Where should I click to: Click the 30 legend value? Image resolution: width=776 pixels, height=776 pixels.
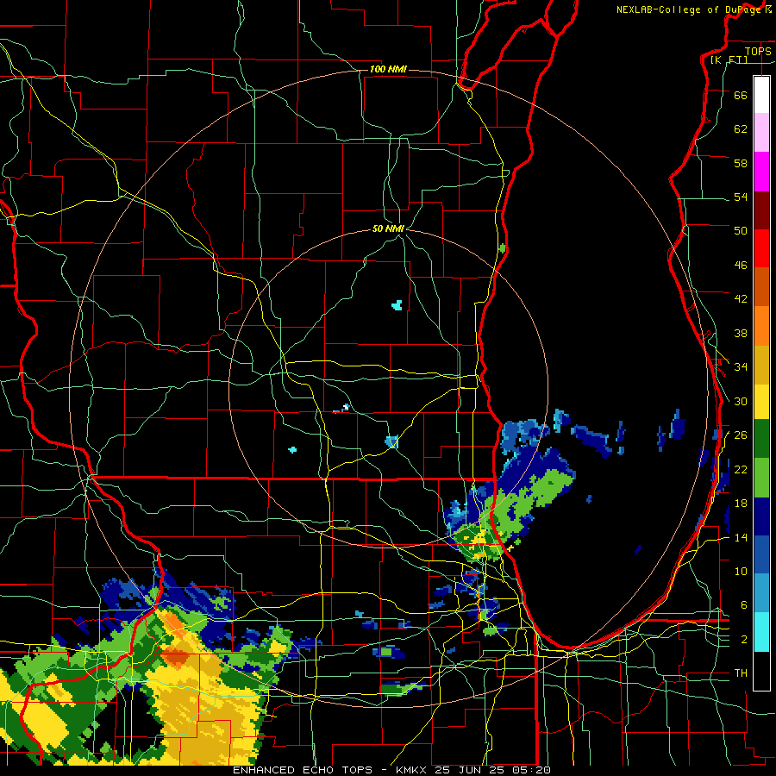[741, 401]
